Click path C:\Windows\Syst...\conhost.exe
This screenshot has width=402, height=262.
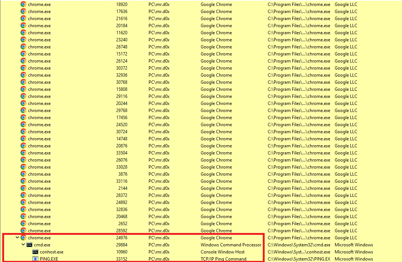coord(299,252)
